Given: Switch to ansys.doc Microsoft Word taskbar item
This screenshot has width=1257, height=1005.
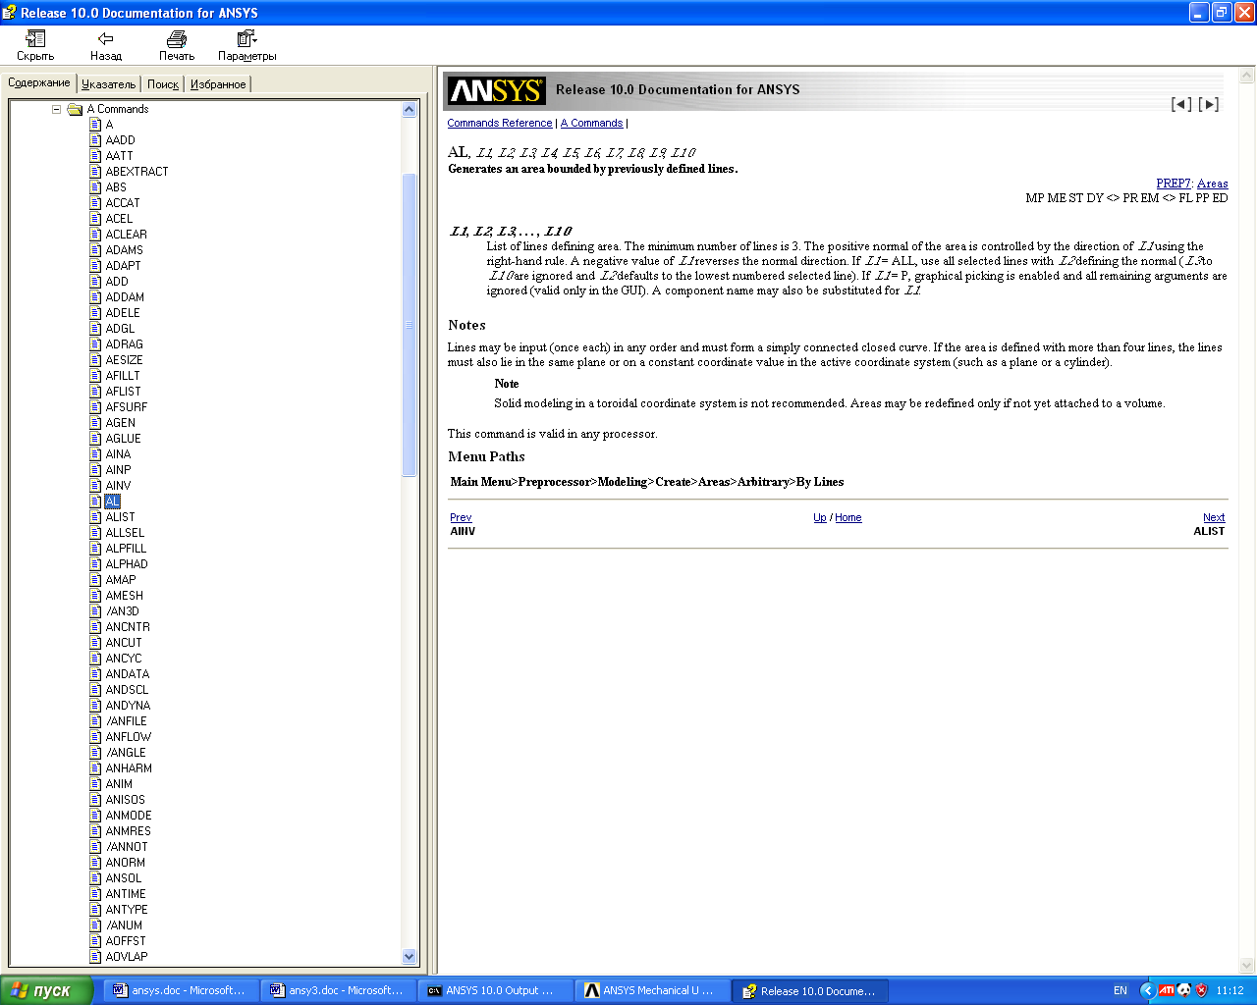Looking at the screenshot, I should click(183, 990).
